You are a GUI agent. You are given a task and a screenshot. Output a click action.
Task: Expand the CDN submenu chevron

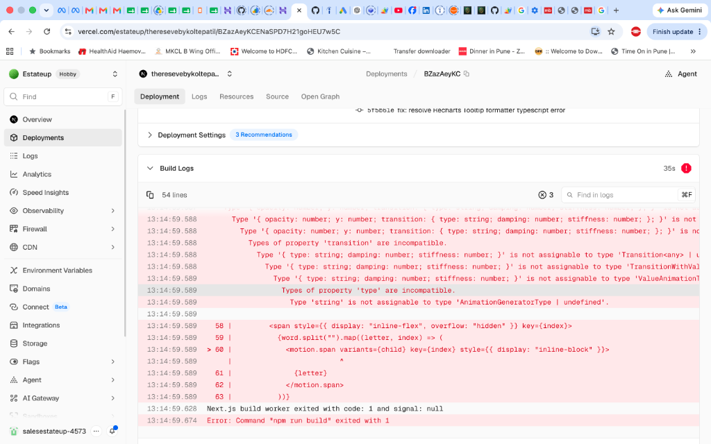(113, 248)
